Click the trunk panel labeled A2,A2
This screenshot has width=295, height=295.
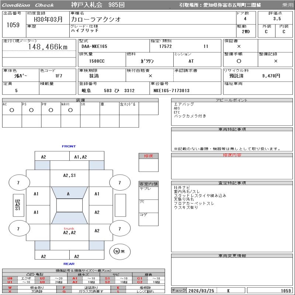tap(69, 232)
